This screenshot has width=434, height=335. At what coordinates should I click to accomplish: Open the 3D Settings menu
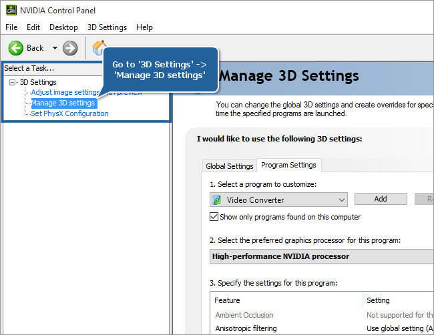tap(107, 27)
